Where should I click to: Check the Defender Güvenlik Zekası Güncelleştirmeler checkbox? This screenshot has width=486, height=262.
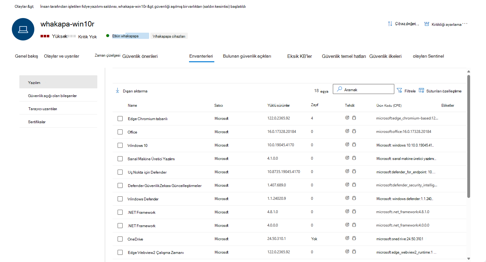120,185
